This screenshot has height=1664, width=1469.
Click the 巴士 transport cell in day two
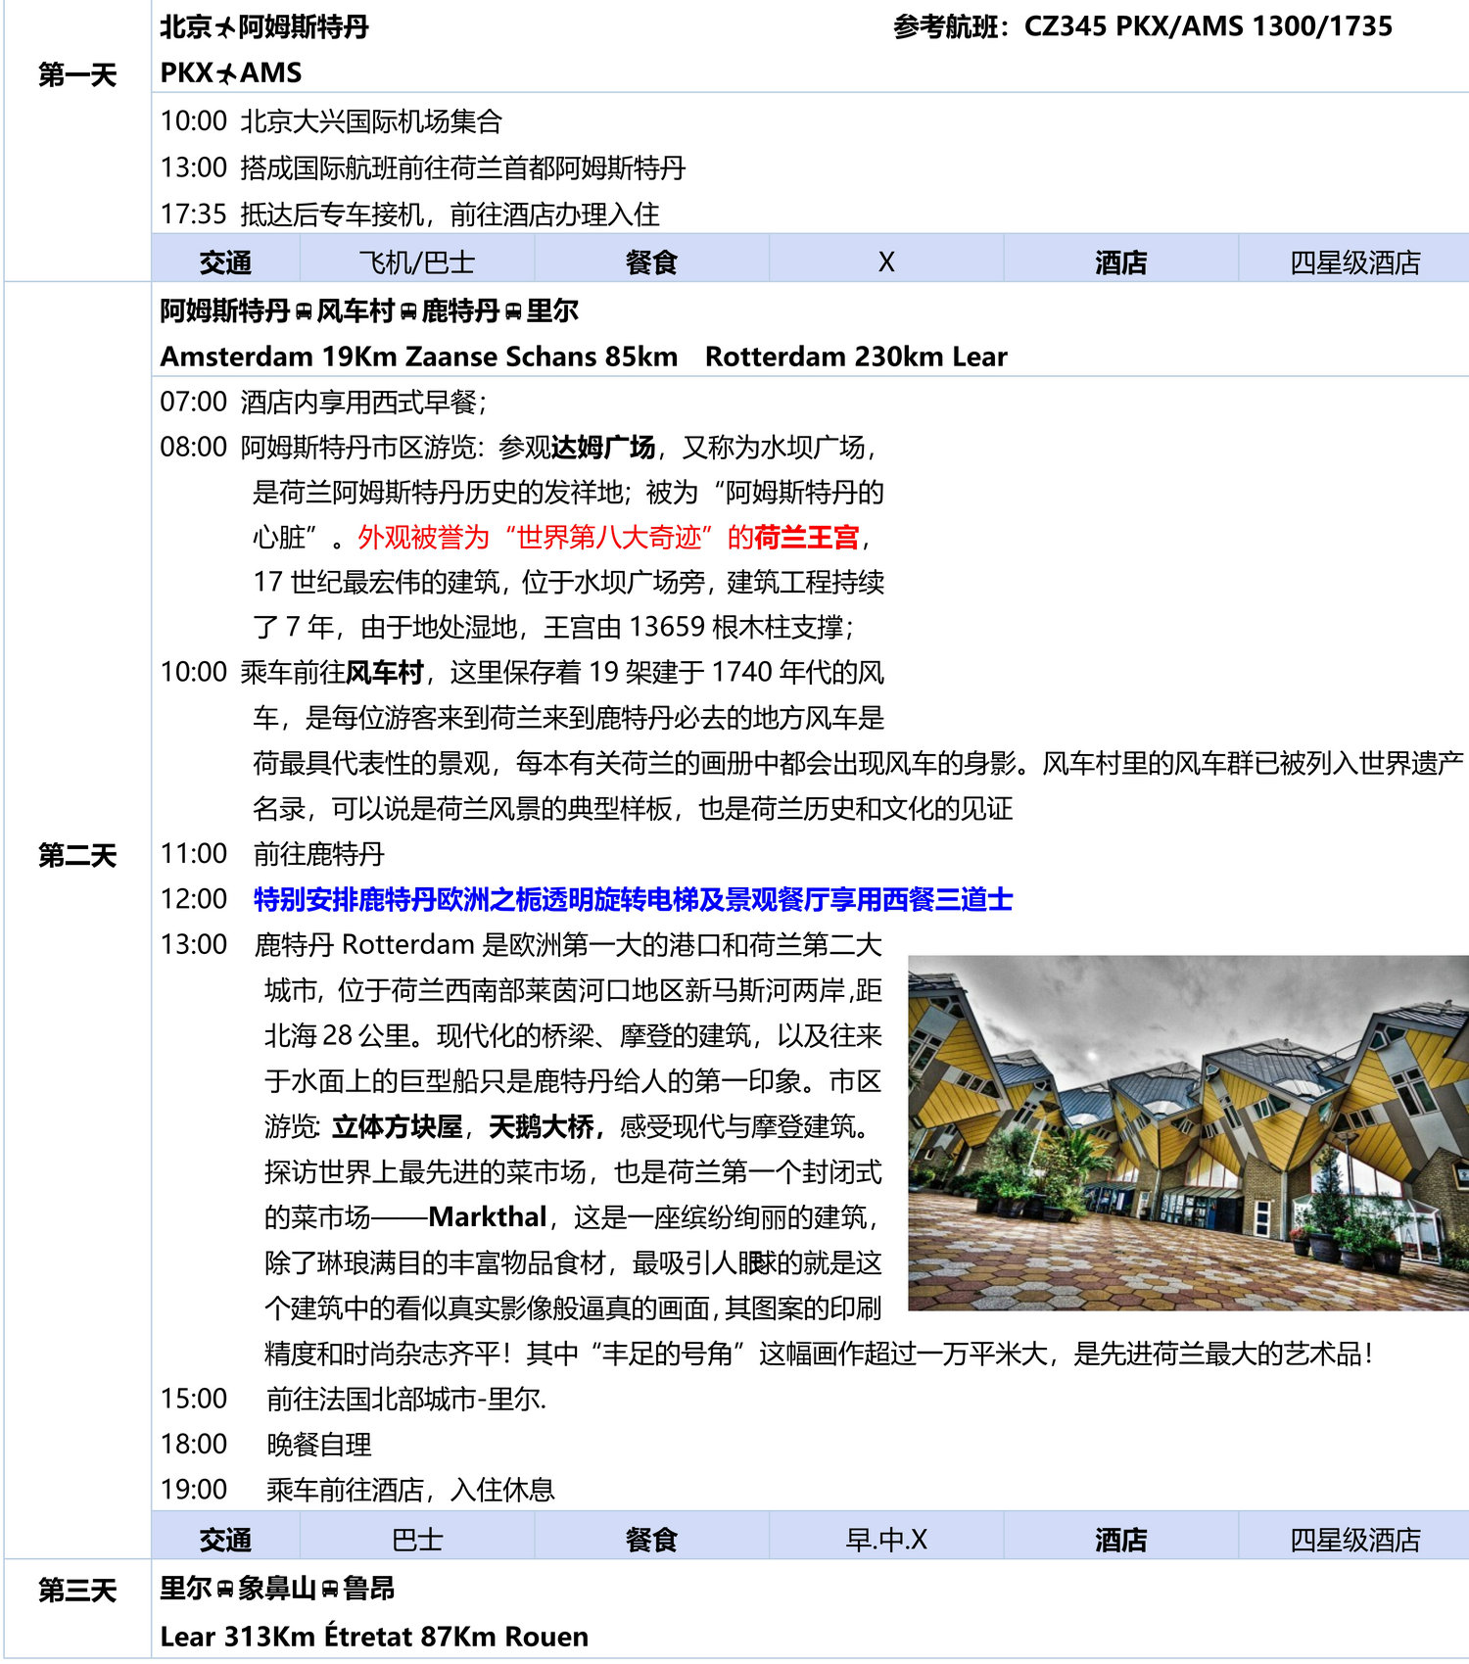416,1539
